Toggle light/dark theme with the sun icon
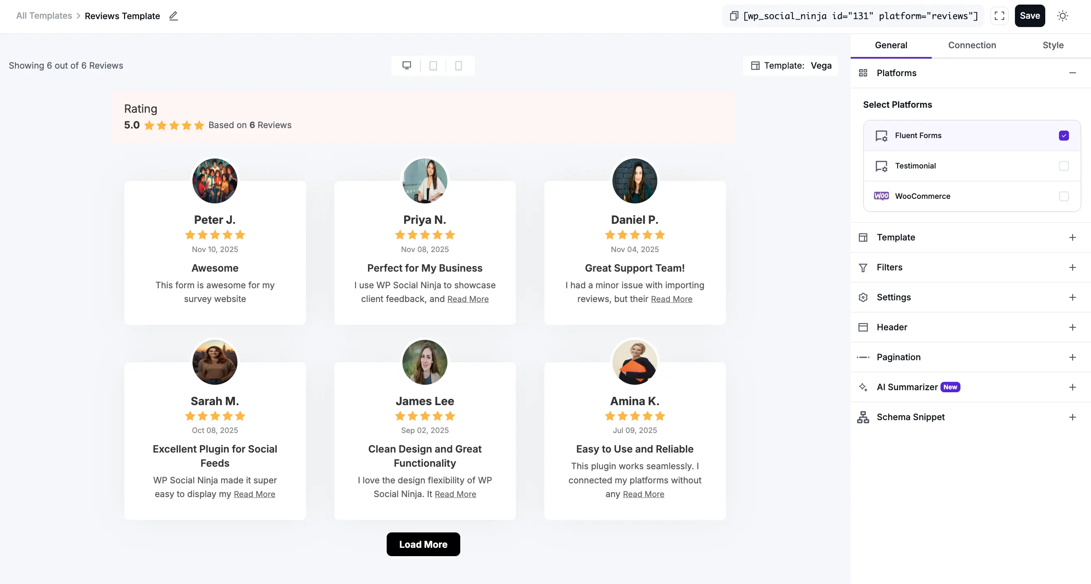The height and width of the screenshot is (584, 1091). tap(1063, 16)
